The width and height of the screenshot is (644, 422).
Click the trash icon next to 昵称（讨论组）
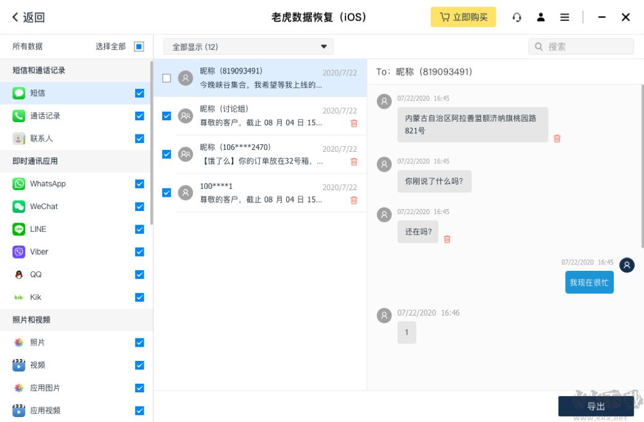click(x=353, y=123)
